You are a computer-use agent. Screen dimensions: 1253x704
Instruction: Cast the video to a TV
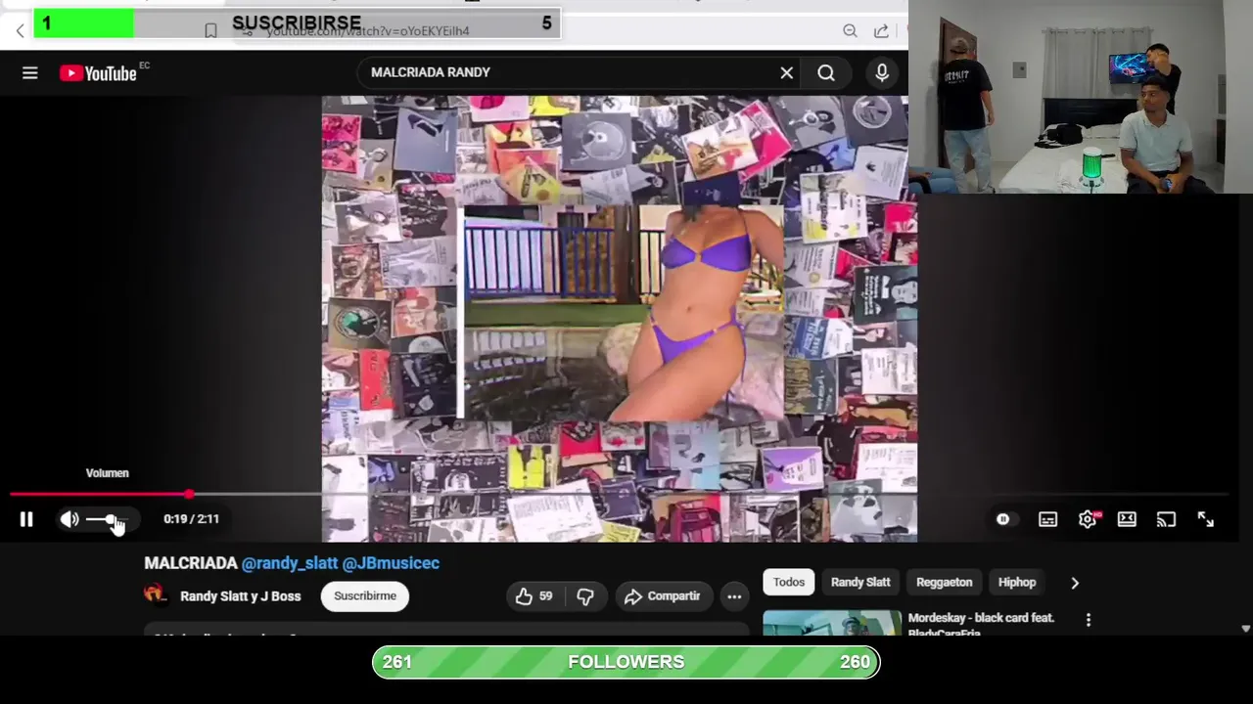coord(1166,519)
